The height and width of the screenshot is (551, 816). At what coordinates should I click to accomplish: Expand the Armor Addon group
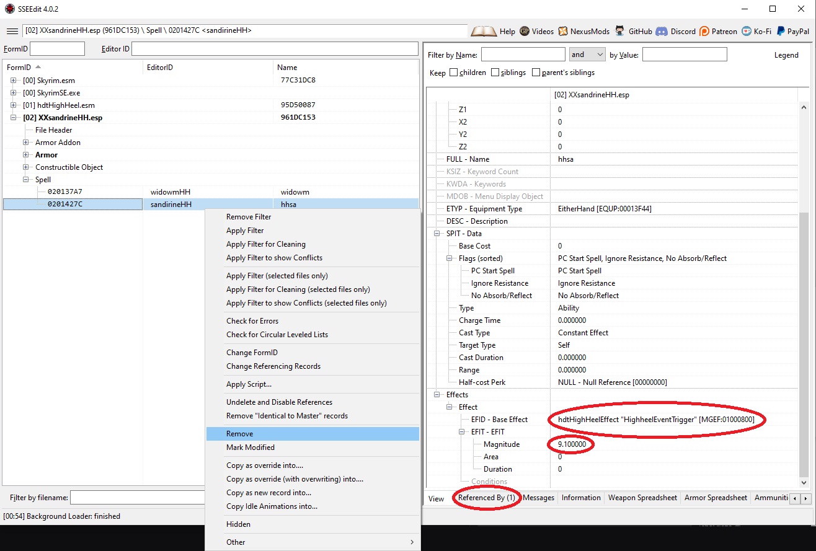coord(26,142)
